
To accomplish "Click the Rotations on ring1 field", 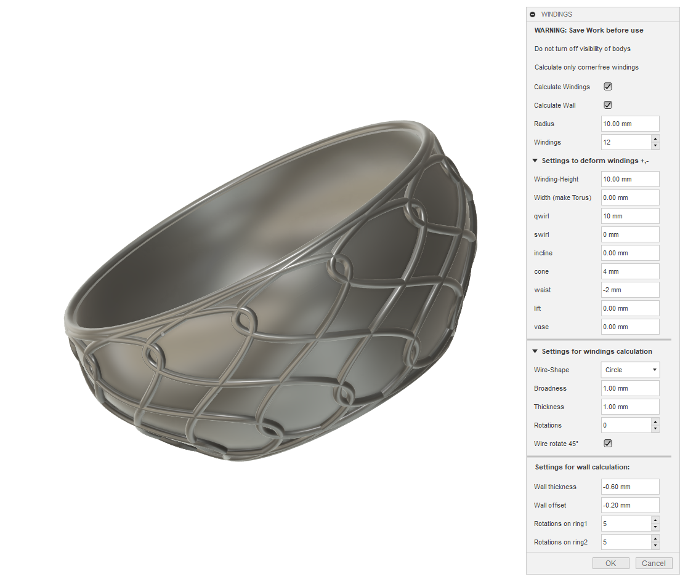I will tap(626, 524).
